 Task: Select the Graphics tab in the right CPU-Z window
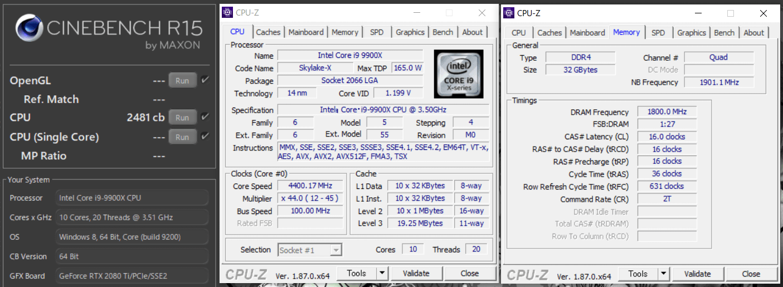coord(691,33)
